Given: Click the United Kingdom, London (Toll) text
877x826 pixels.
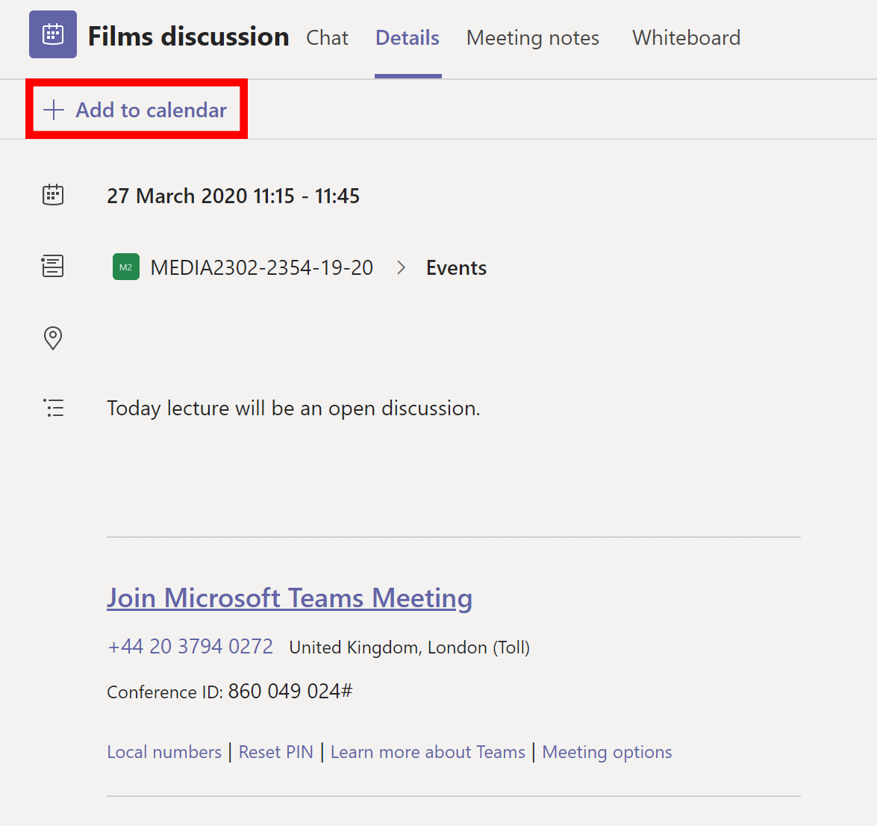Looking at the screenshot, I should [x=410, y=648].
